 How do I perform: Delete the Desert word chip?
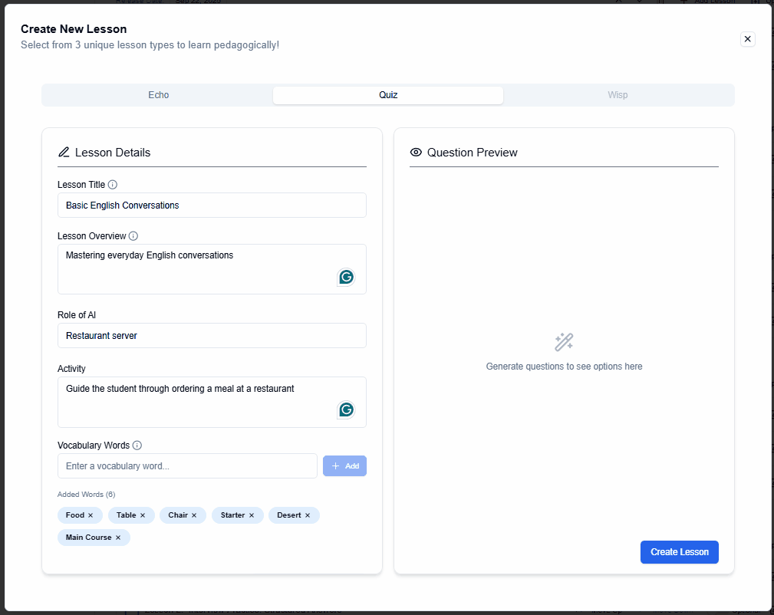coord(308,515)
